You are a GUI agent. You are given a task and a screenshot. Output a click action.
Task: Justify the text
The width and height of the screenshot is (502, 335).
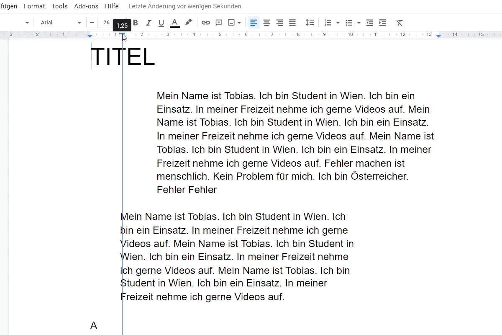tap(292, 23)
